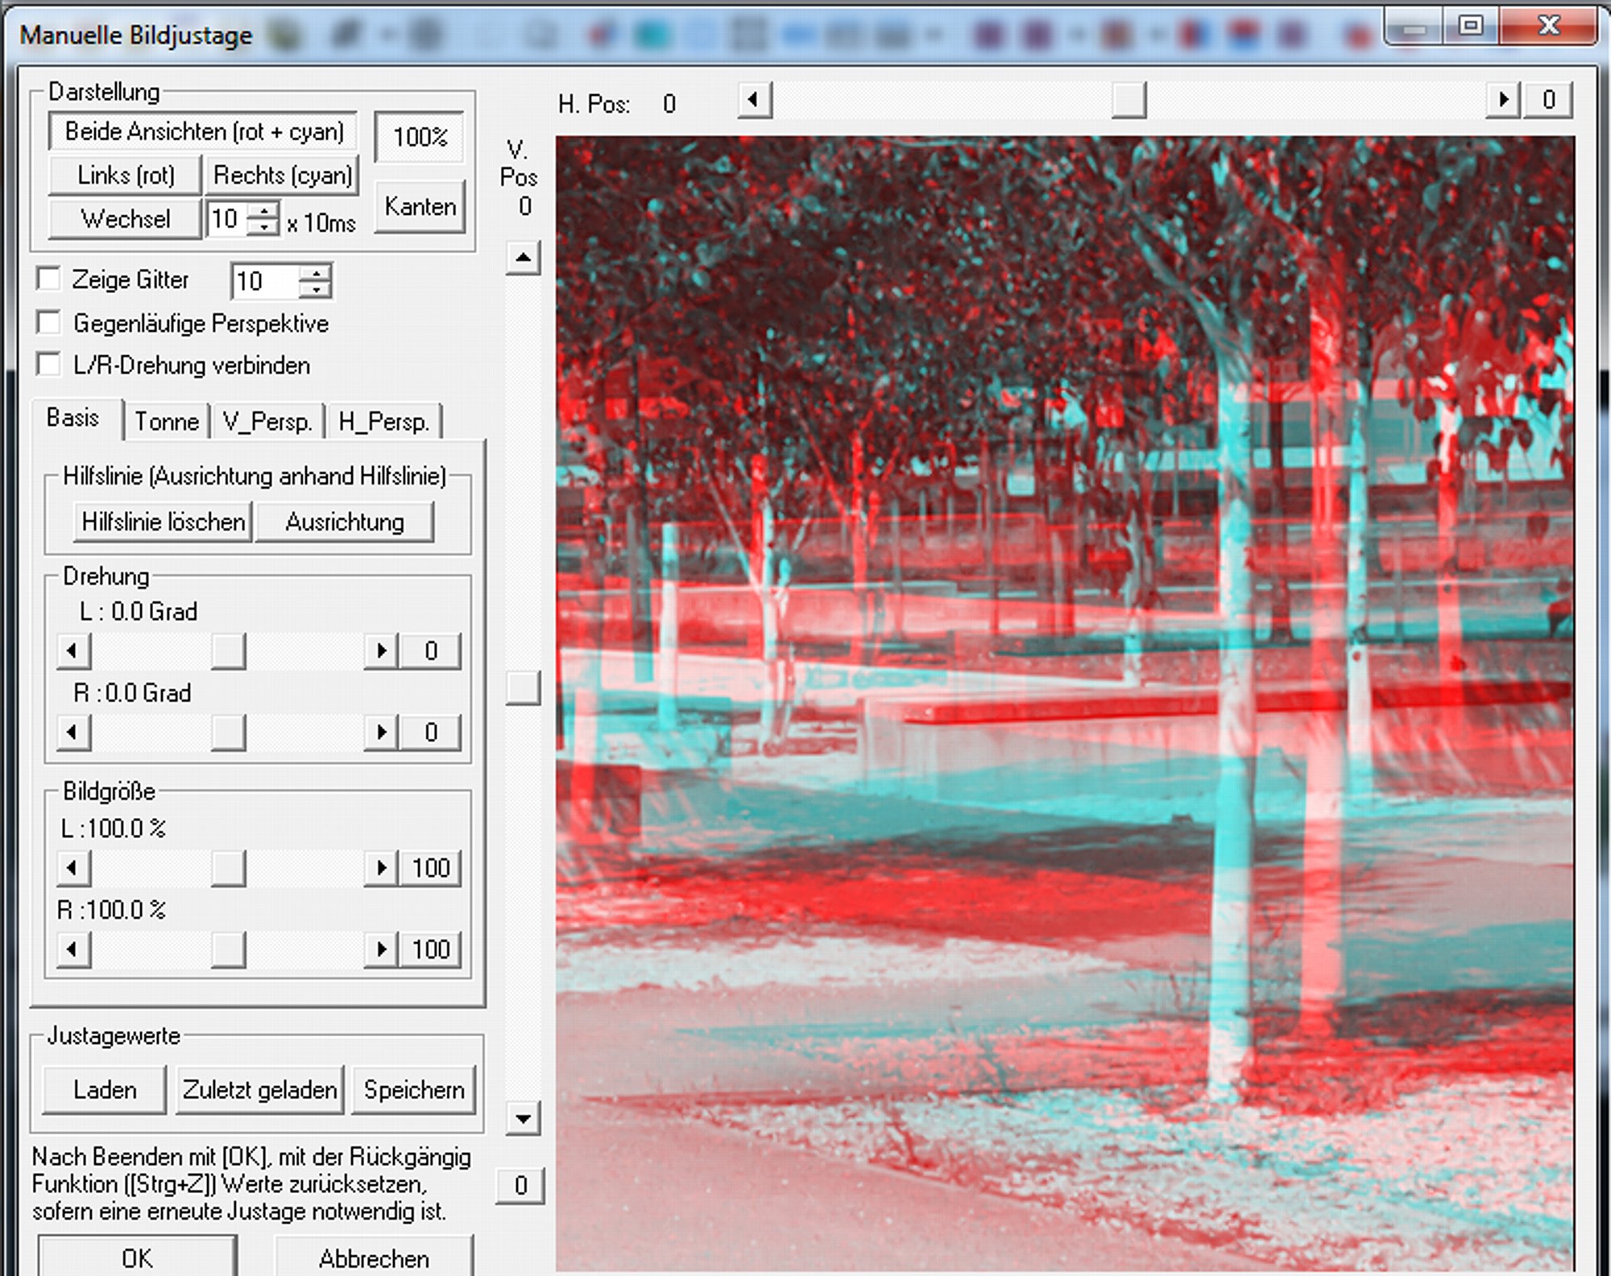The image size is (1611, 1276).
Task: Click H. Pos right arrow
Action: click(x=1503, y=100)
